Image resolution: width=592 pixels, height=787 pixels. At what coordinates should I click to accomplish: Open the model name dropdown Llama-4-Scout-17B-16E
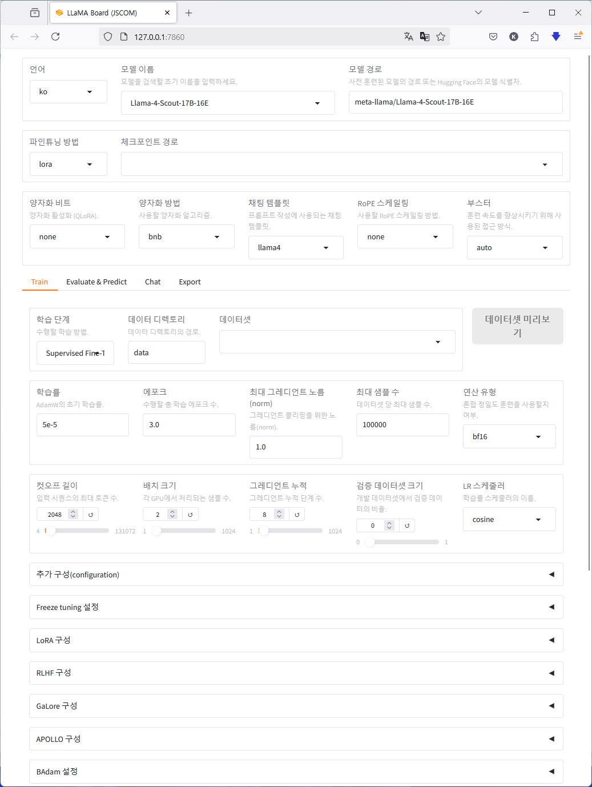click(228, 103)
